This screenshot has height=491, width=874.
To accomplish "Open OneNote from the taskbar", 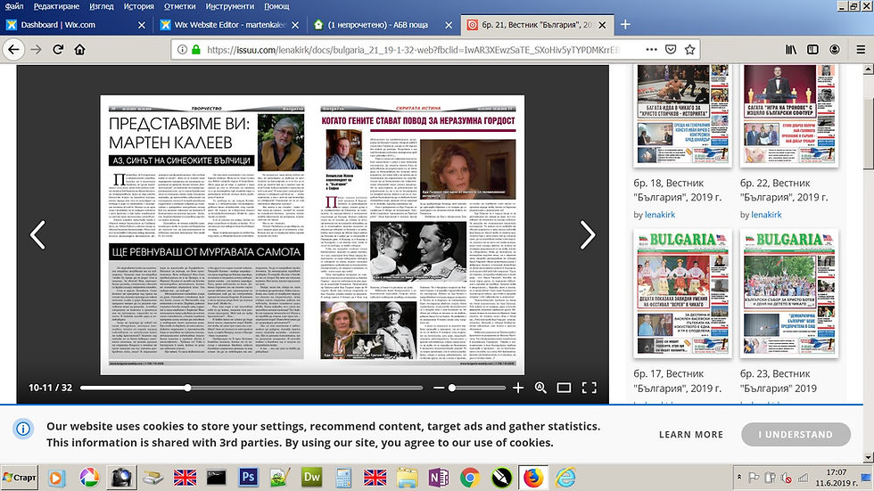I will [x=439, y=477].
